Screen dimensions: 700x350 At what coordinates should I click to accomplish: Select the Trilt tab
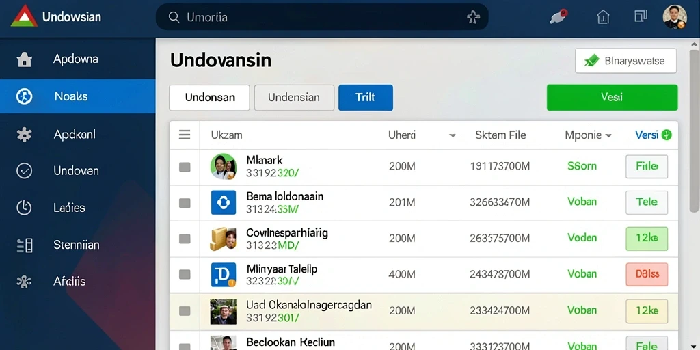(x=366, y=98)
